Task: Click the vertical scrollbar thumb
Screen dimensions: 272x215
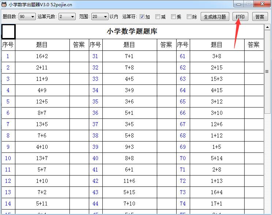Action: pyautogui.click(x=267, y=72)
